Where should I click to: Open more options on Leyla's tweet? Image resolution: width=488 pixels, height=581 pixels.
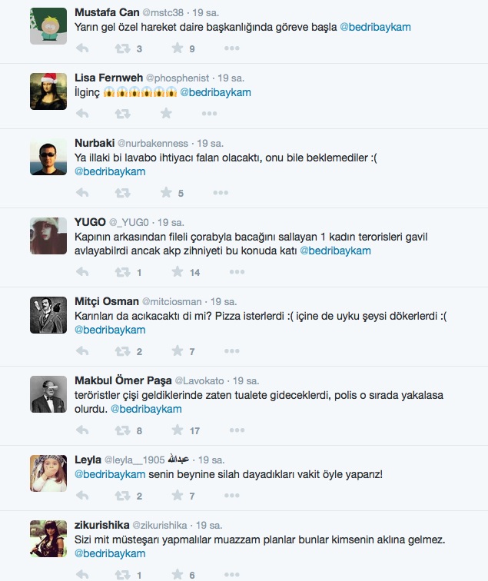pyautogui.click(x=231, y=496)
